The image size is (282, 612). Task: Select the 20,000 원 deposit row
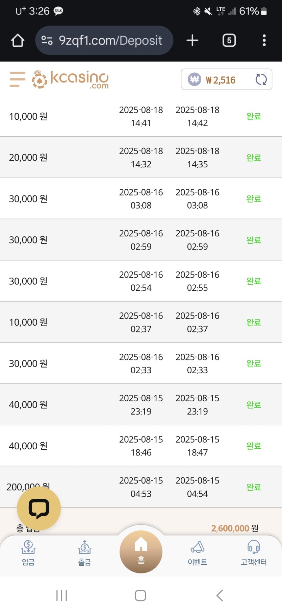pyautogui.click(x=141, y=158)
